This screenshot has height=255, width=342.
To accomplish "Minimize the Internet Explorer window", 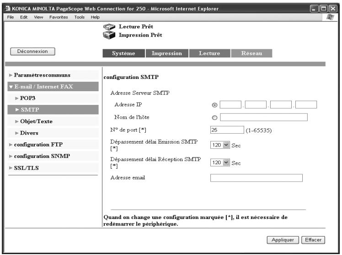I will coord(314,9).
